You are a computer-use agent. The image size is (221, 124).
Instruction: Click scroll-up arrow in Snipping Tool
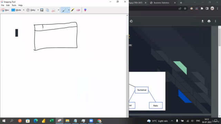127,15
